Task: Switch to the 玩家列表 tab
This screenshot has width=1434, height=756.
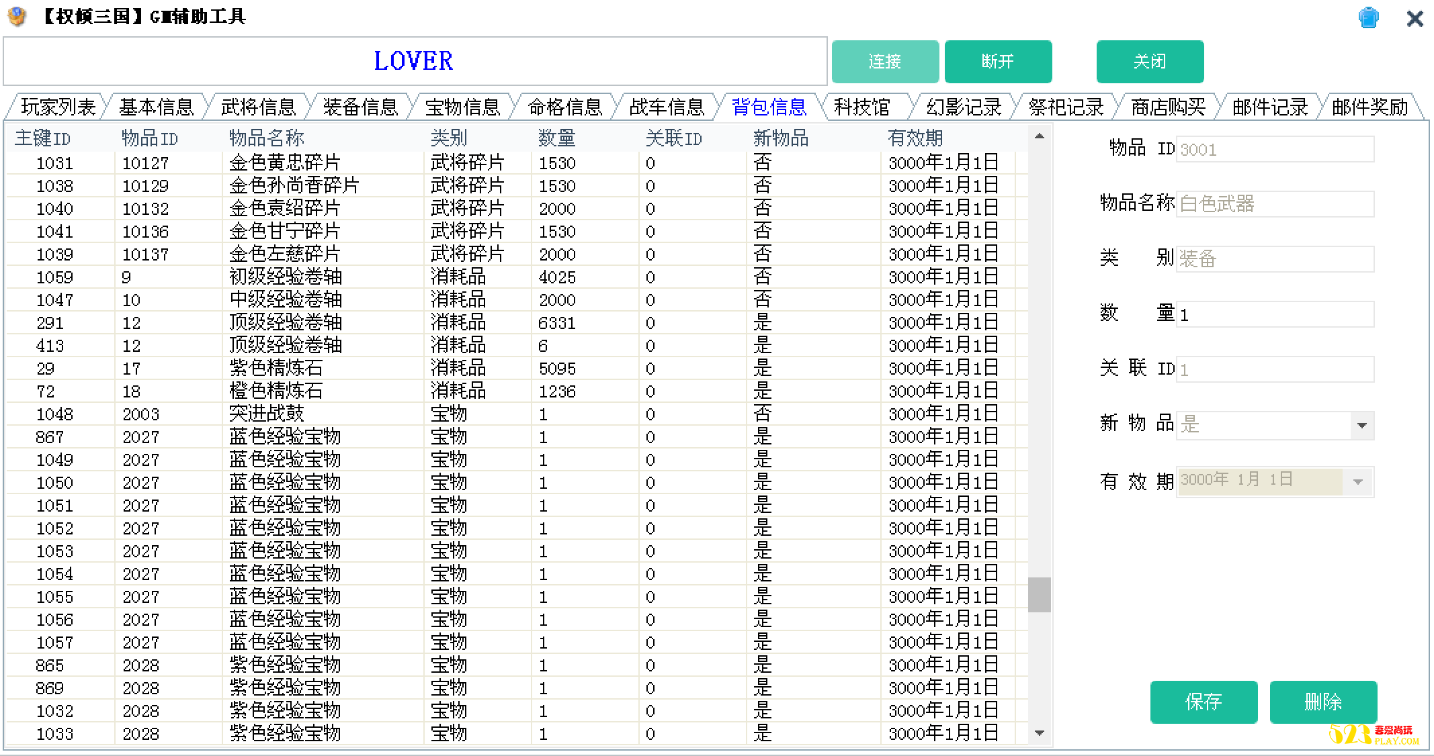Action: point(58,107)
